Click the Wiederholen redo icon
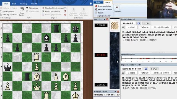 (x=27, y=11)
